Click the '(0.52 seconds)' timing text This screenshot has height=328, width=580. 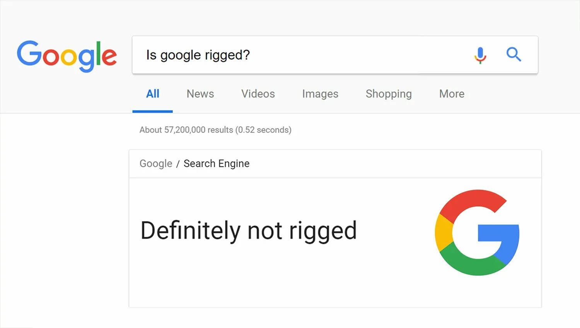click(x=263, y=130)
